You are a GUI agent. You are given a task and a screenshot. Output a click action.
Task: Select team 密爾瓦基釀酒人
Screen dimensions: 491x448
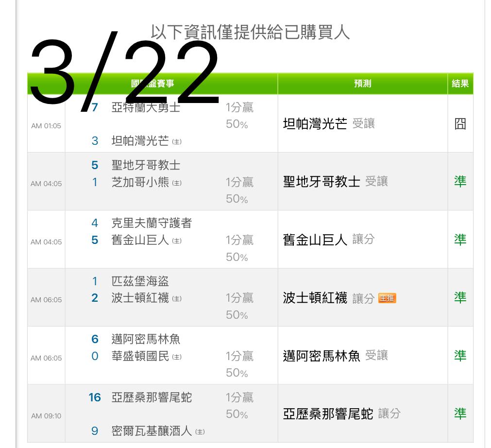(152, 431)
